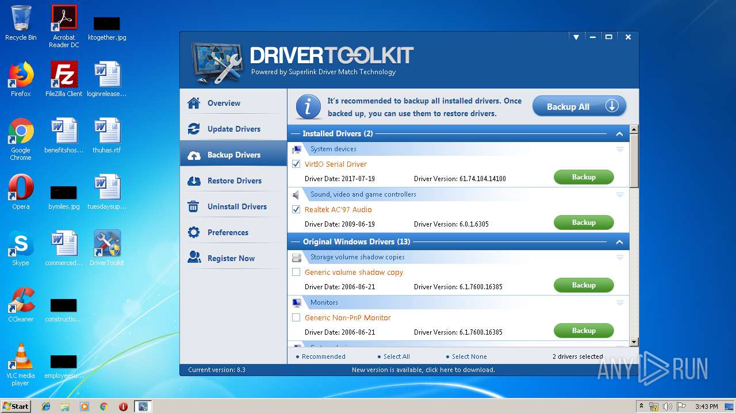Click the driver list scrollbar thumb

click(634, 161)
